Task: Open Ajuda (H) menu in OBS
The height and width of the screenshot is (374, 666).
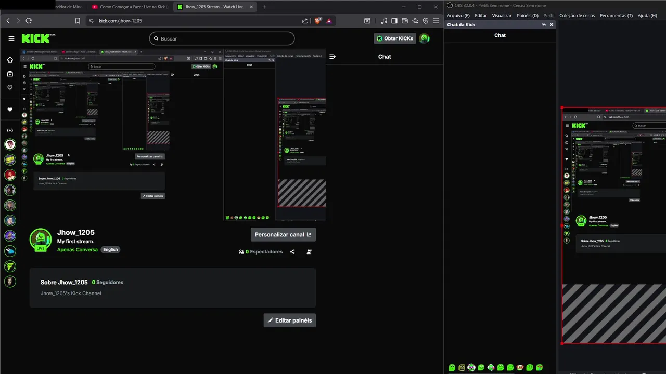Action: click(647, 16)
